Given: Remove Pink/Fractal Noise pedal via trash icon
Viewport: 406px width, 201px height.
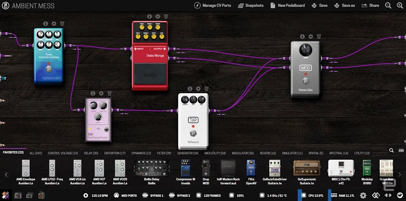Looking at the screenshot, I should [x=109, y=93].
